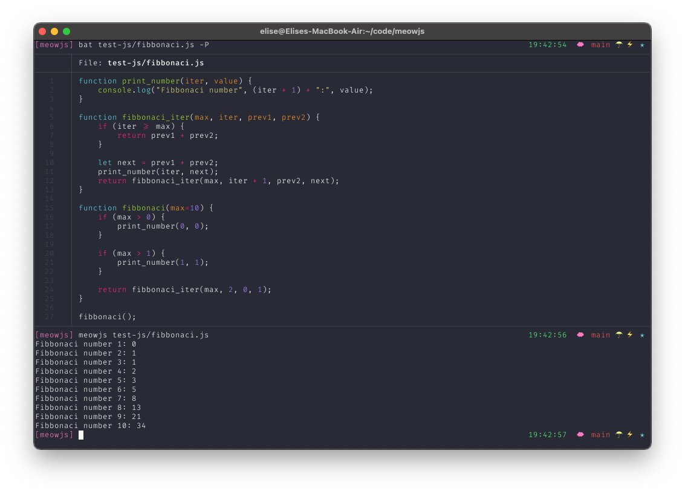Click the code line 'return prev1 + prev2;'
This screenshot has width=685, height=494.
coord(167,135)
